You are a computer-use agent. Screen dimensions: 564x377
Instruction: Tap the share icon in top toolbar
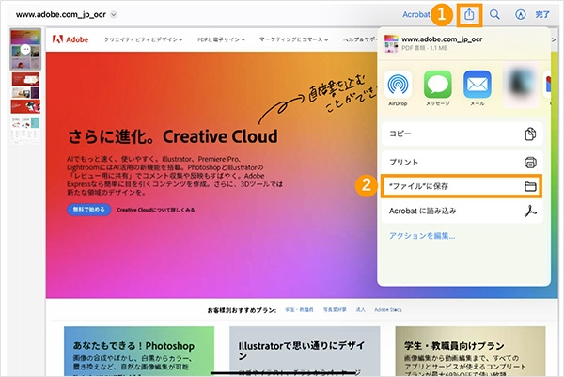pyautogui.click(x=469, y=15)
